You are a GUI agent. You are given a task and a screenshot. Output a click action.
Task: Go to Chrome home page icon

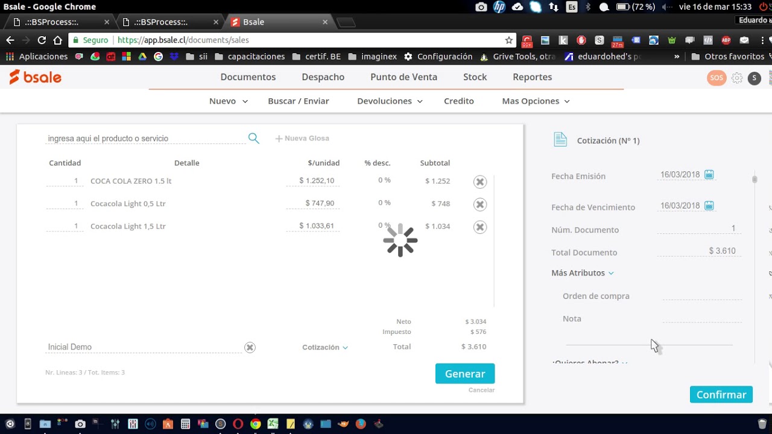tap(58, 40)
